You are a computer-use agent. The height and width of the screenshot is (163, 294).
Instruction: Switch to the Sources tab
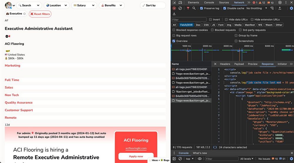click(x=224, y=2)
